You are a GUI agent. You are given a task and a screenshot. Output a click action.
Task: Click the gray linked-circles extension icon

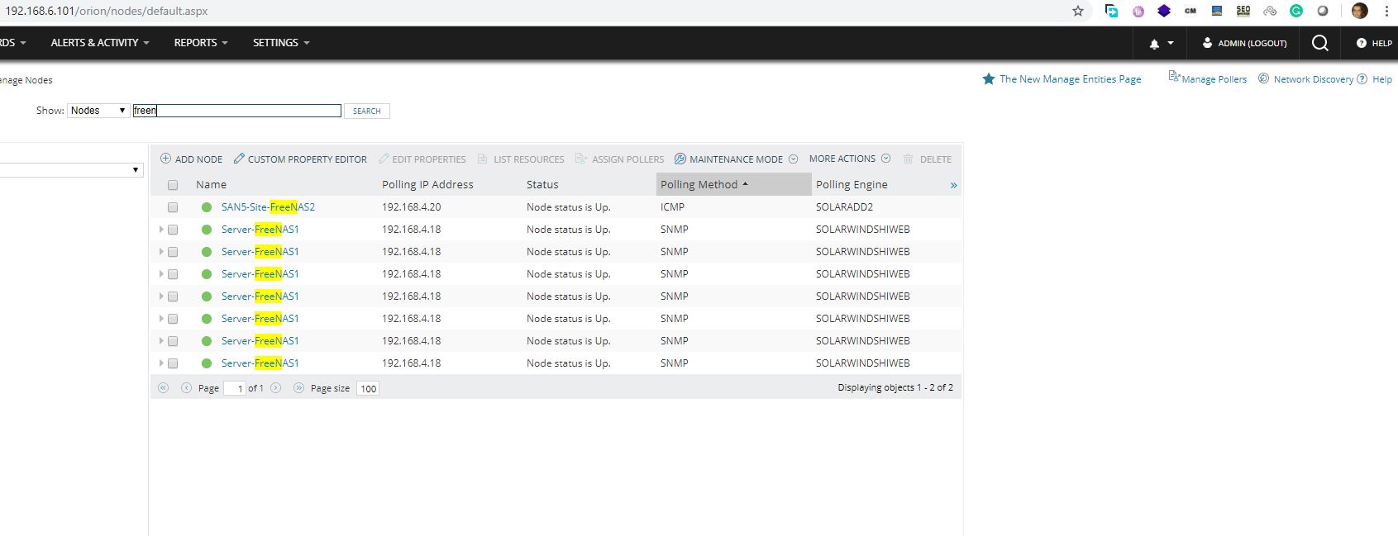point(1270,11)
